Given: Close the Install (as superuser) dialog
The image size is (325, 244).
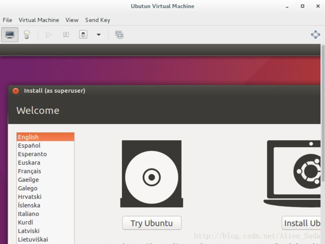Looking at the screenshot, I should pos(15,91).
